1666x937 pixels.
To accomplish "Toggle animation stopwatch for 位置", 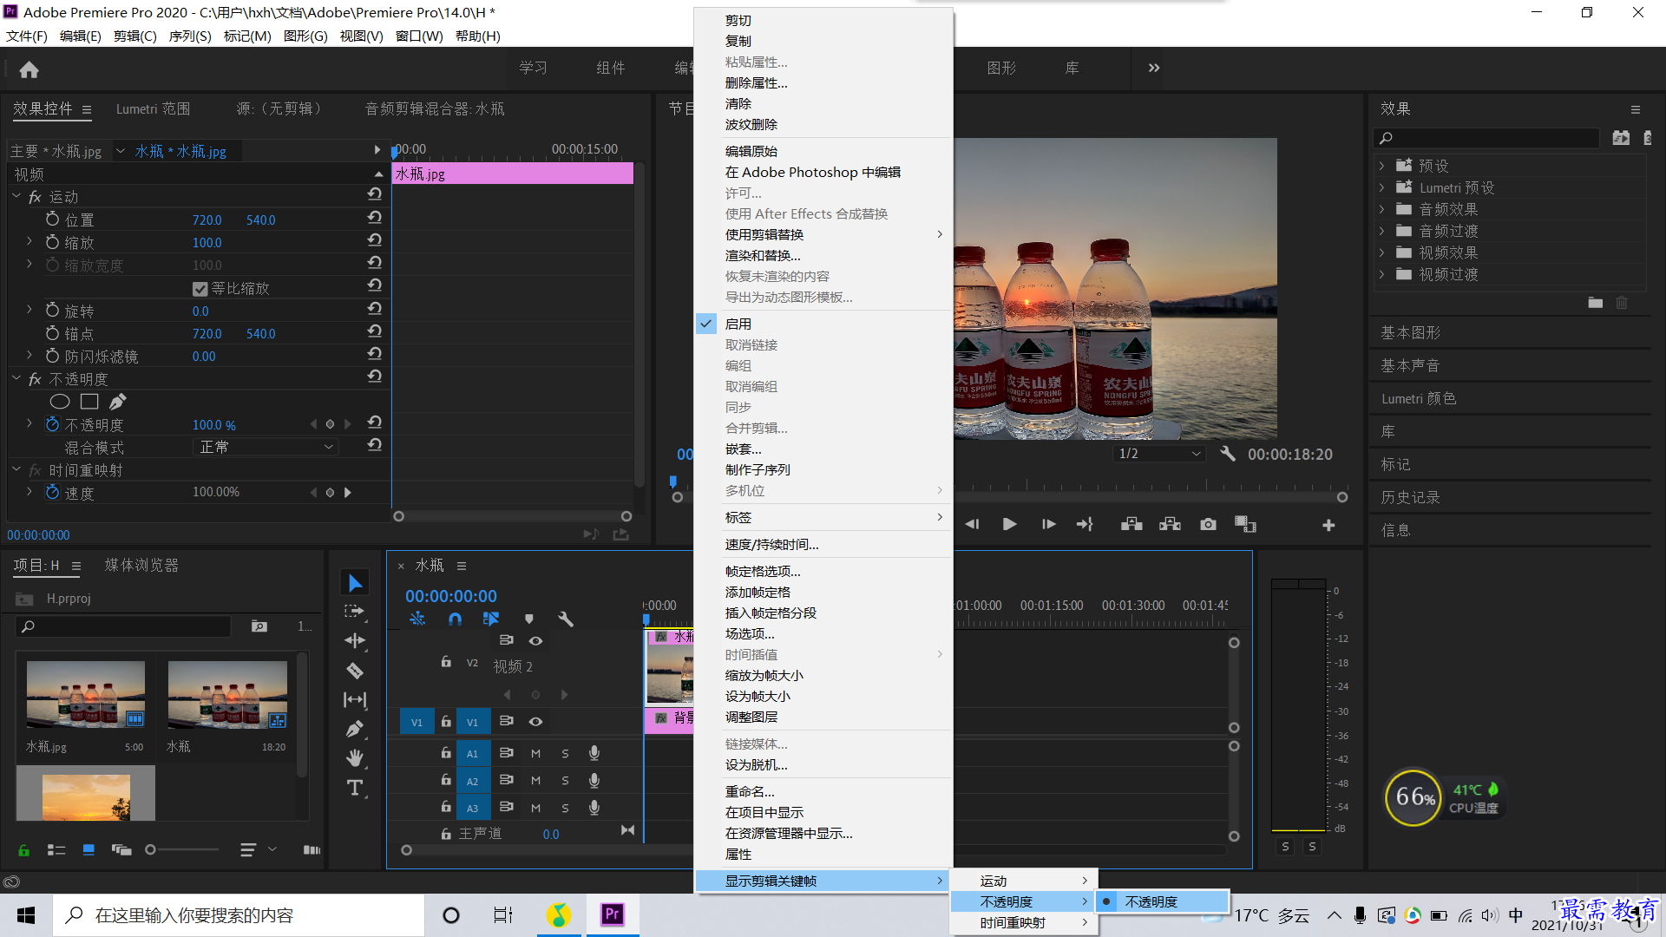I will [x=53, y=219].
